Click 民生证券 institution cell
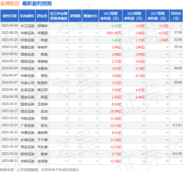 27,147
